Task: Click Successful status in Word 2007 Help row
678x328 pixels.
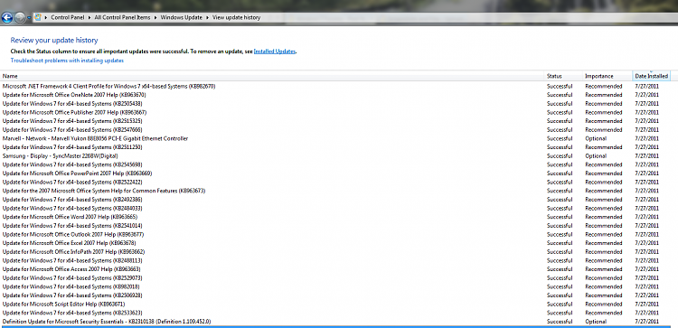Action: tap(560, 217)
